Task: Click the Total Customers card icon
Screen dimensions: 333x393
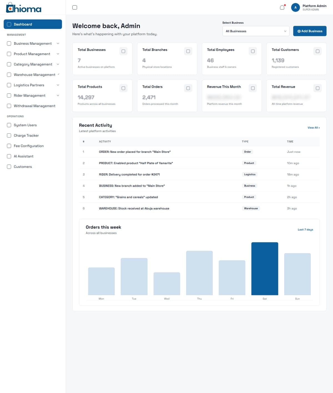Action: [317, 51]
